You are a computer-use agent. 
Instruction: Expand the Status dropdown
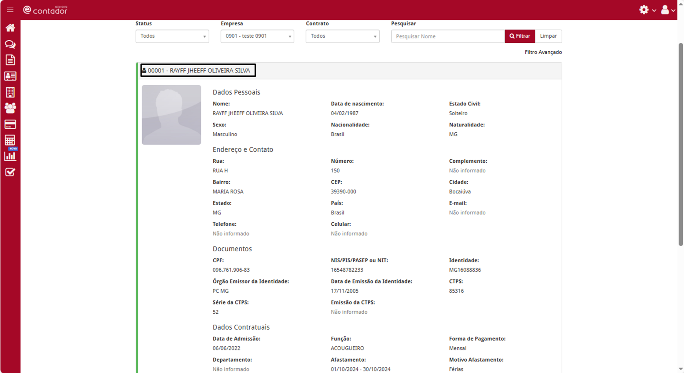tap(172, 36)
